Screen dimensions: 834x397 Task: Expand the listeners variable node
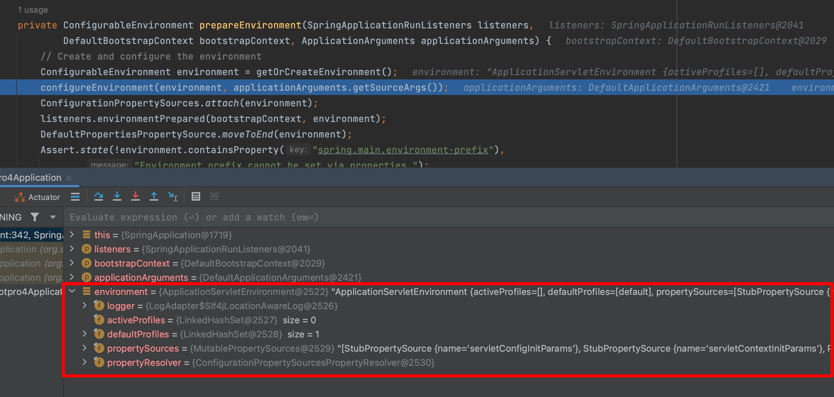tap(72, 249)
